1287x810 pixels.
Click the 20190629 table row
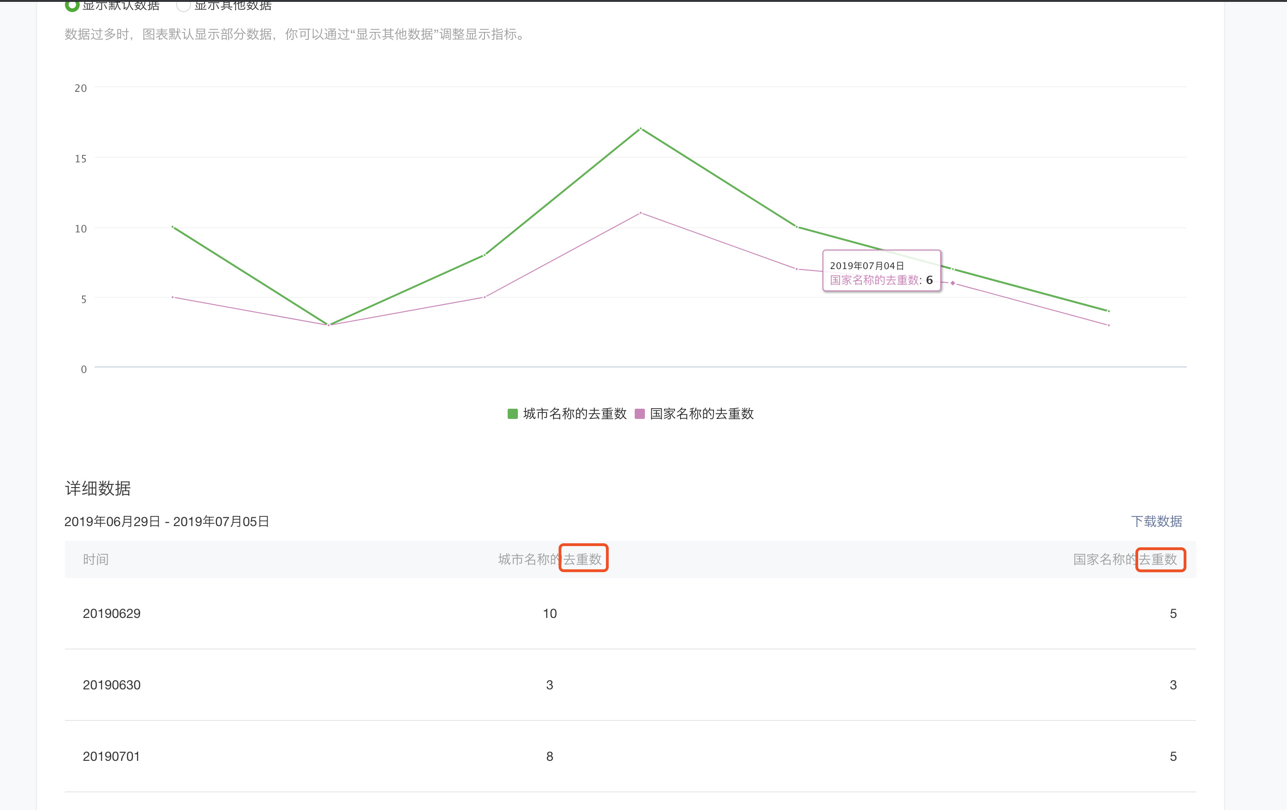tap(112, 613)
